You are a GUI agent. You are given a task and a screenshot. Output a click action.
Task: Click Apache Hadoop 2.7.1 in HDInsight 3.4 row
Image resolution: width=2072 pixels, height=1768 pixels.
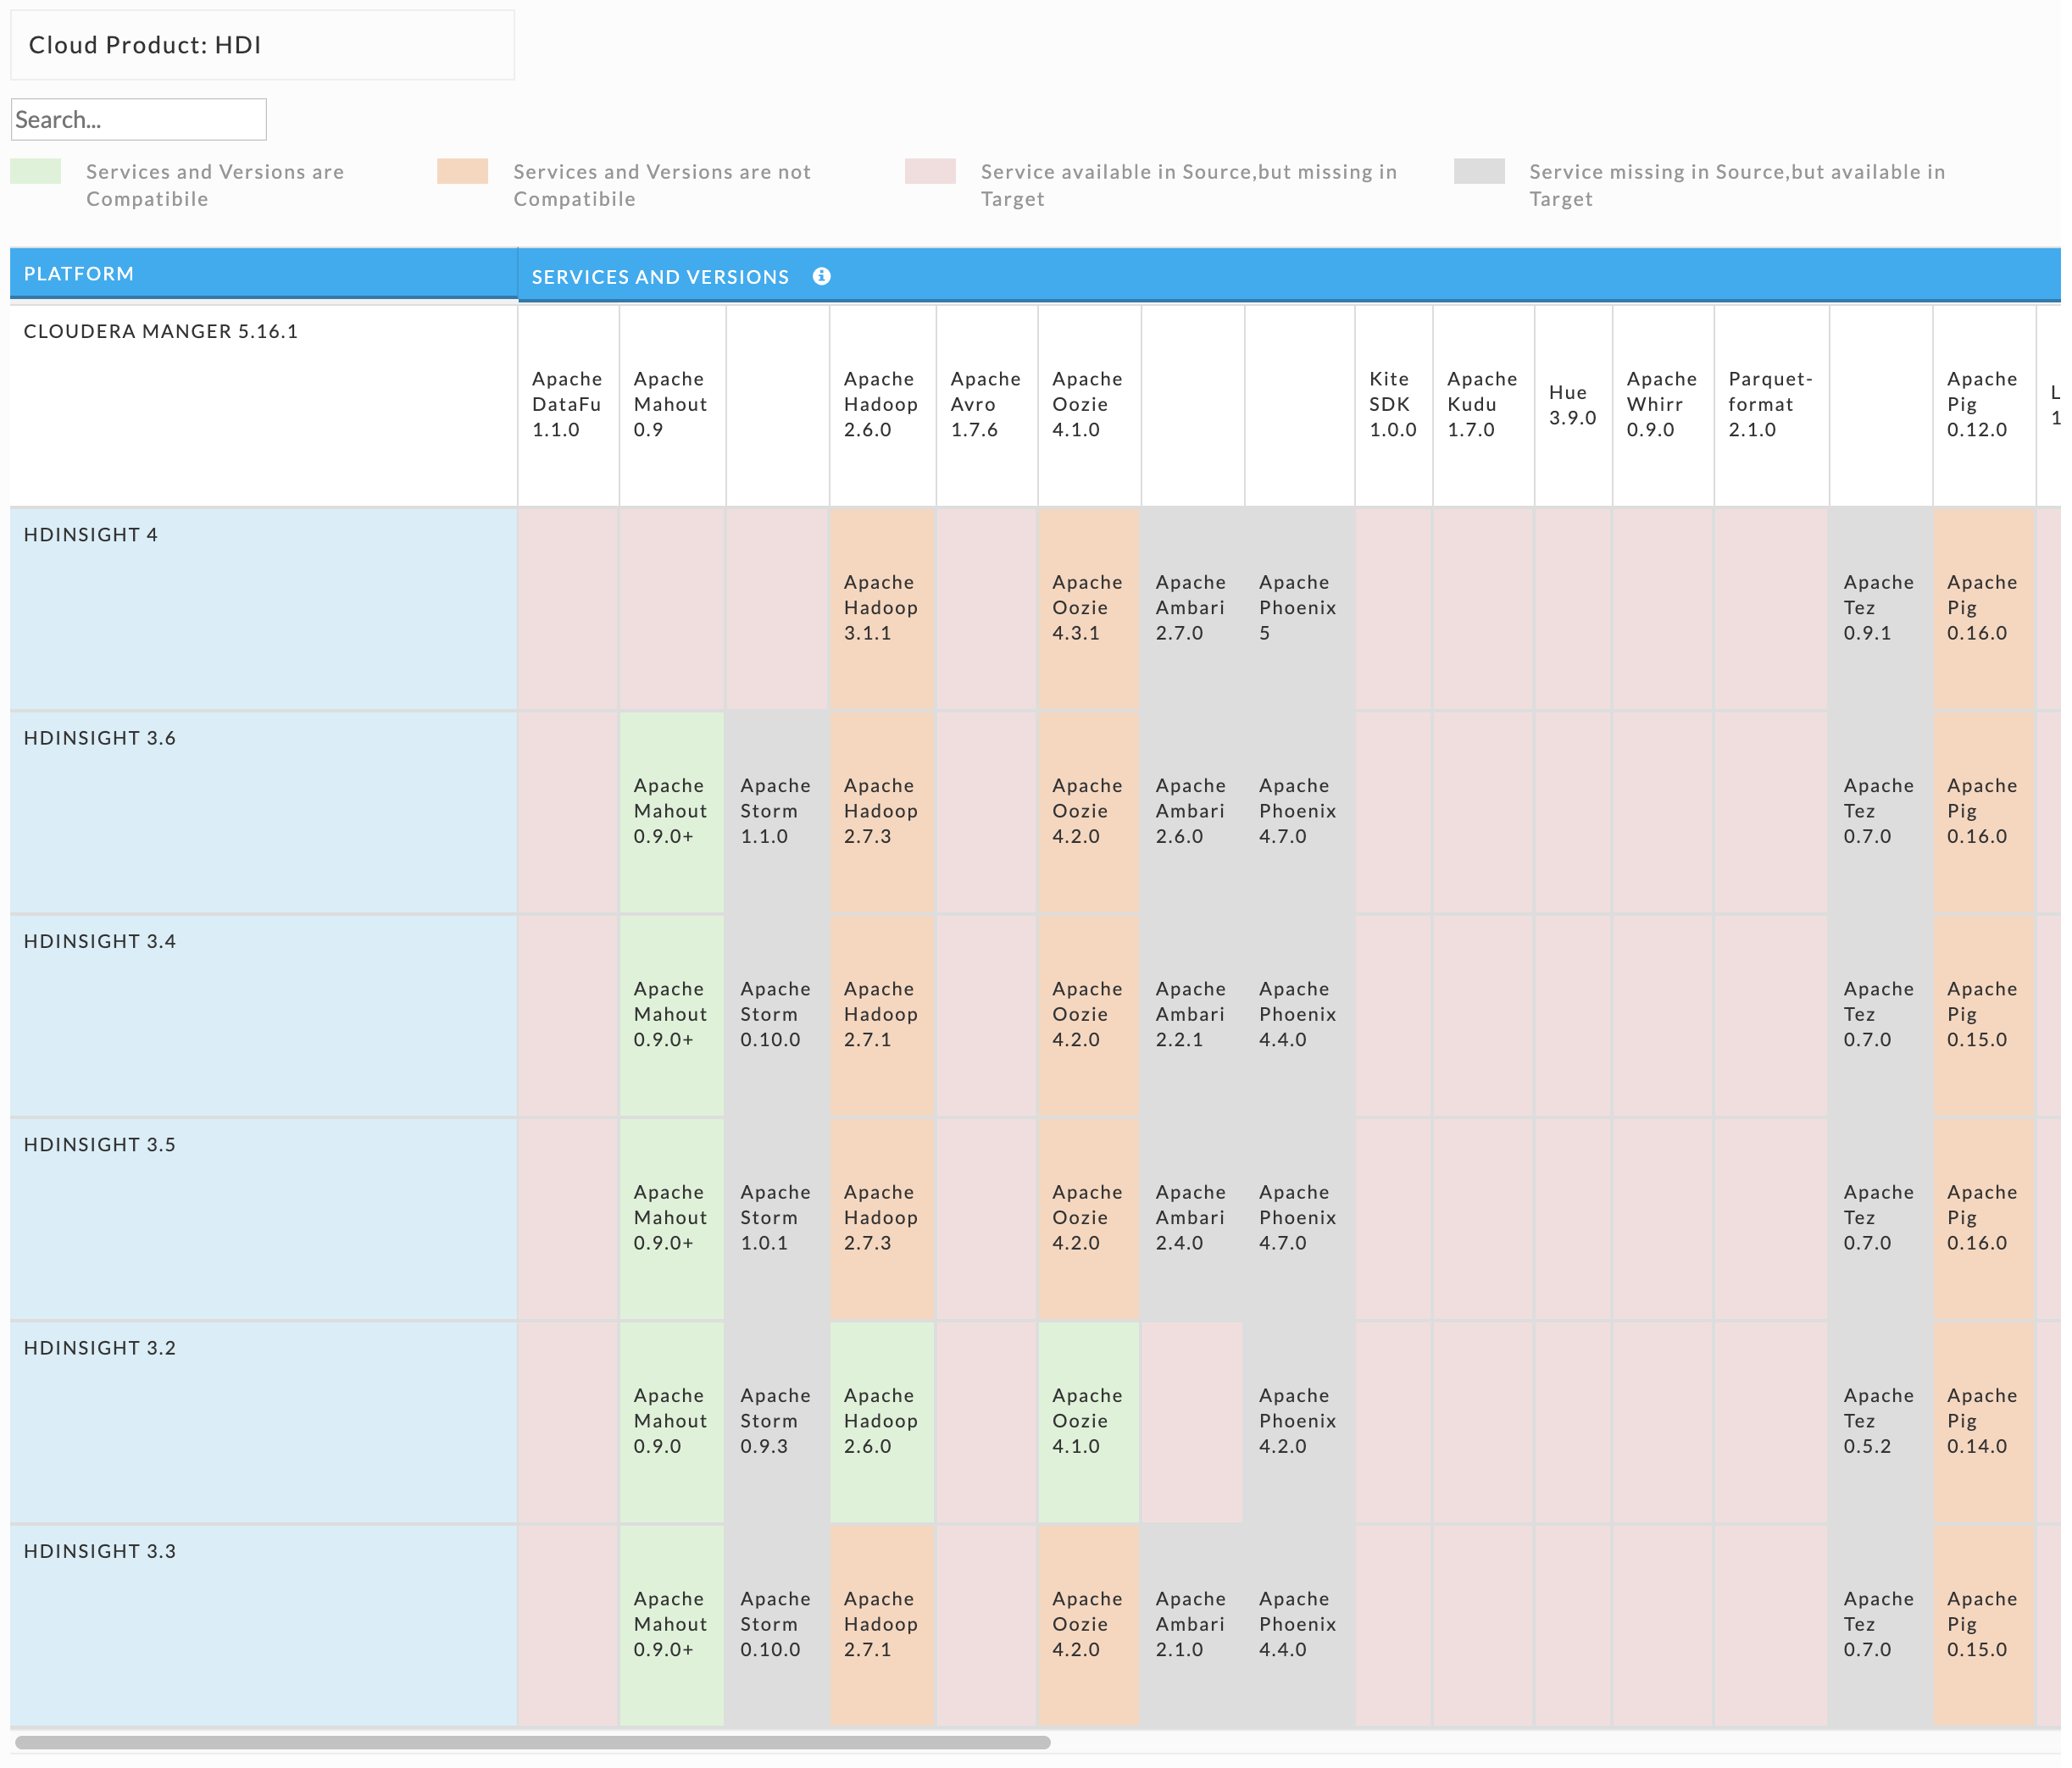click(882, 1016)
